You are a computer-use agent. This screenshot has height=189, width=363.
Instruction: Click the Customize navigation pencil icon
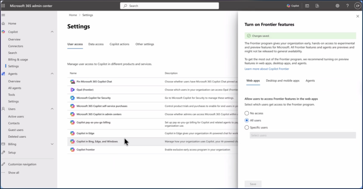pyautogui.click(x=3, y=164)
